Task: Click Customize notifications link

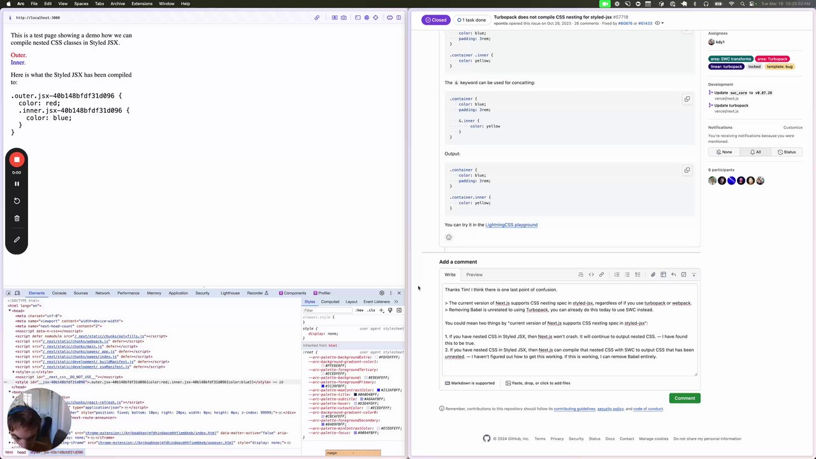Action: (x=792, y=127)
